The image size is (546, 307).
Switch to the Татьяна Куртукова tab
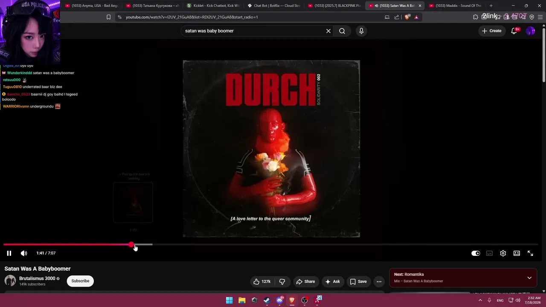coord(152,6)
